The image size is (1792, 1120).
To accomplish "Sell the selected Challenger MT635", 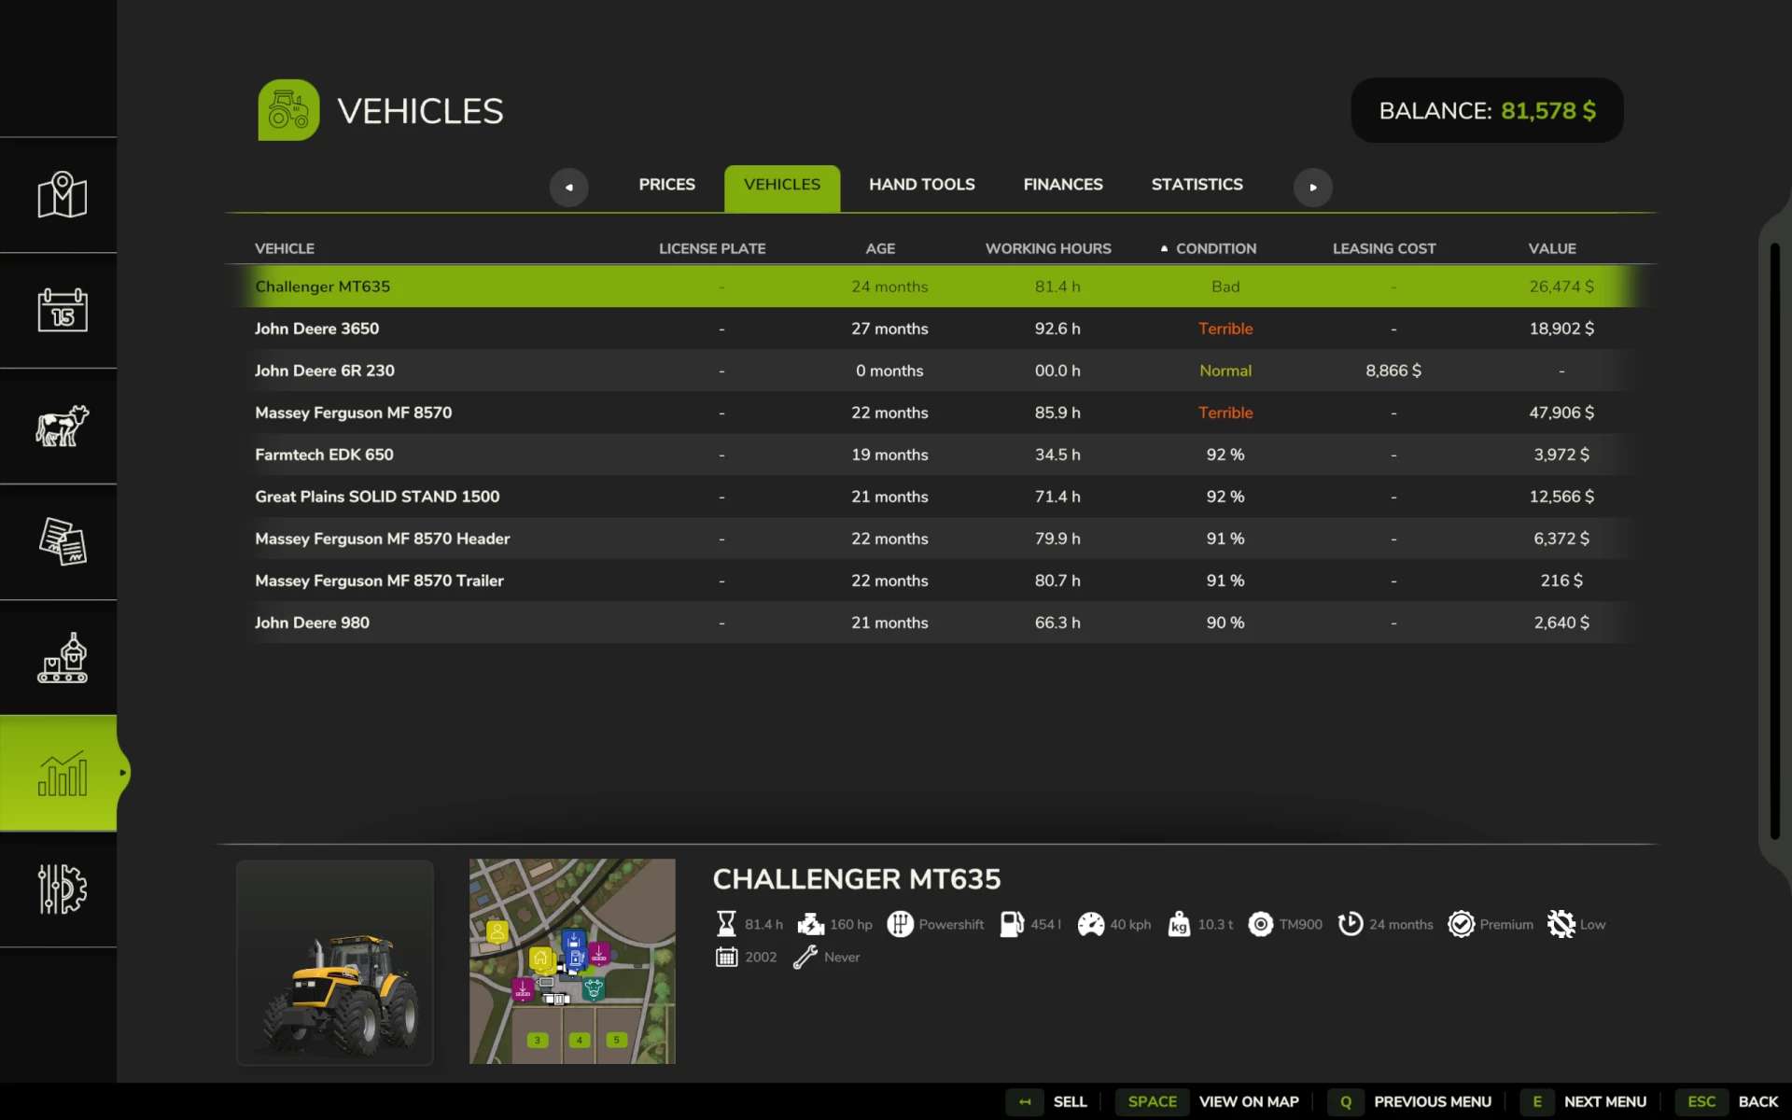I will pos(1069,1101).
